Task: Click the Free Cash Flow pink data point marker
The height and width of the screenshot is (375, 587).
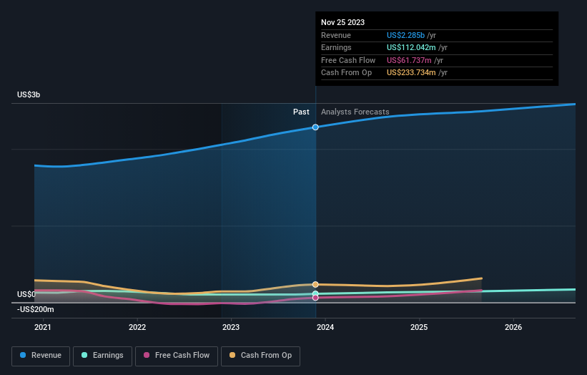Action: tap(315, 298)
